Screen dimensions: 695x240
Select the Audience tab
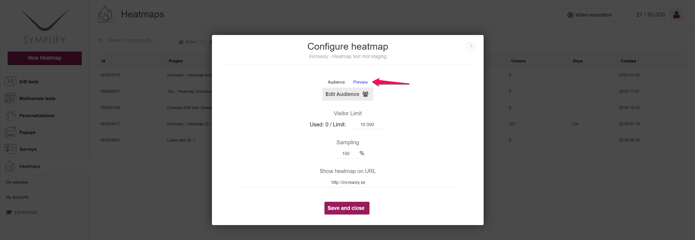click(x=336, y=82)
